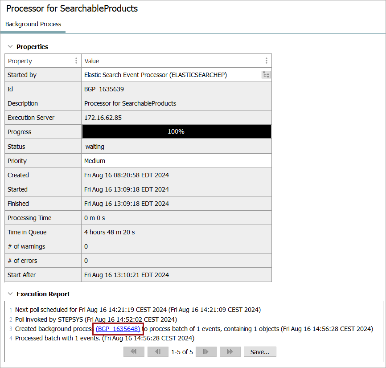Viewport: 386px width, 368px height.
Task: Go to next execution report page
Action: 206,352
